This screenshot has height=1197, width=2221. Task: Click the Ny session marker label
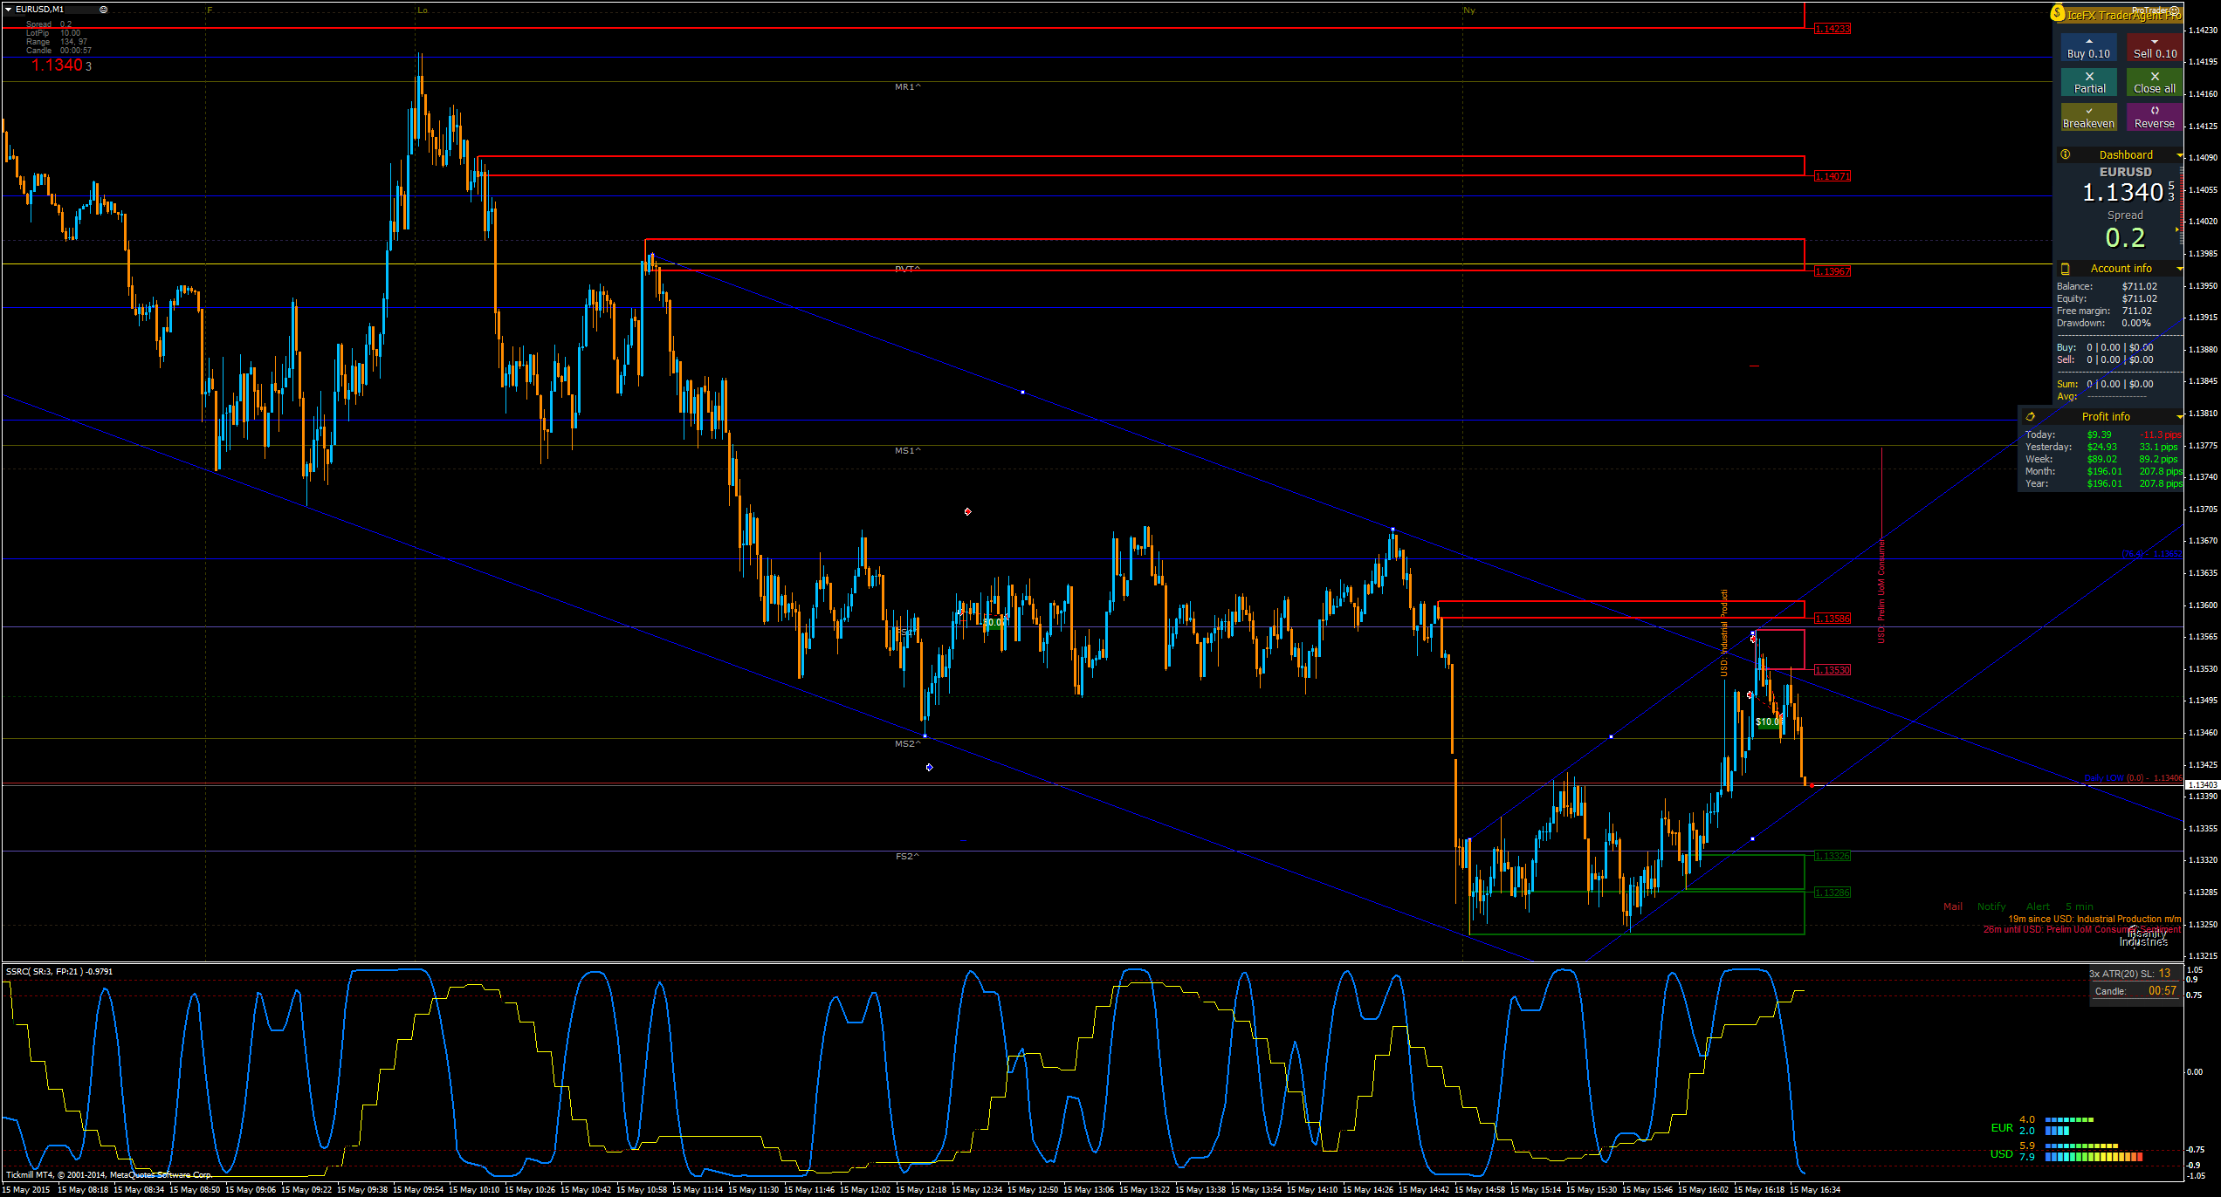(1469, 10)
